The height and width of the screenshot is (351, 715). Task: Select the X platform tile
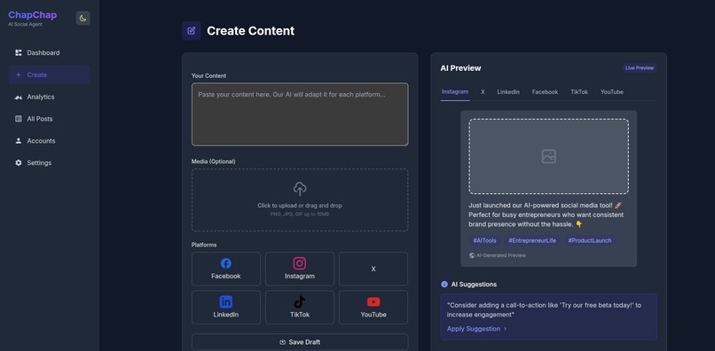pyautogui.click(x=373, y=269)
